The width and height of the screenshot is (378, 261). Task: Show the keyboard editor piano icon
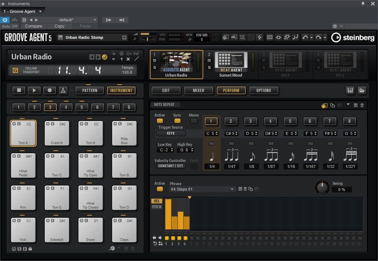(x=350, y=91)
